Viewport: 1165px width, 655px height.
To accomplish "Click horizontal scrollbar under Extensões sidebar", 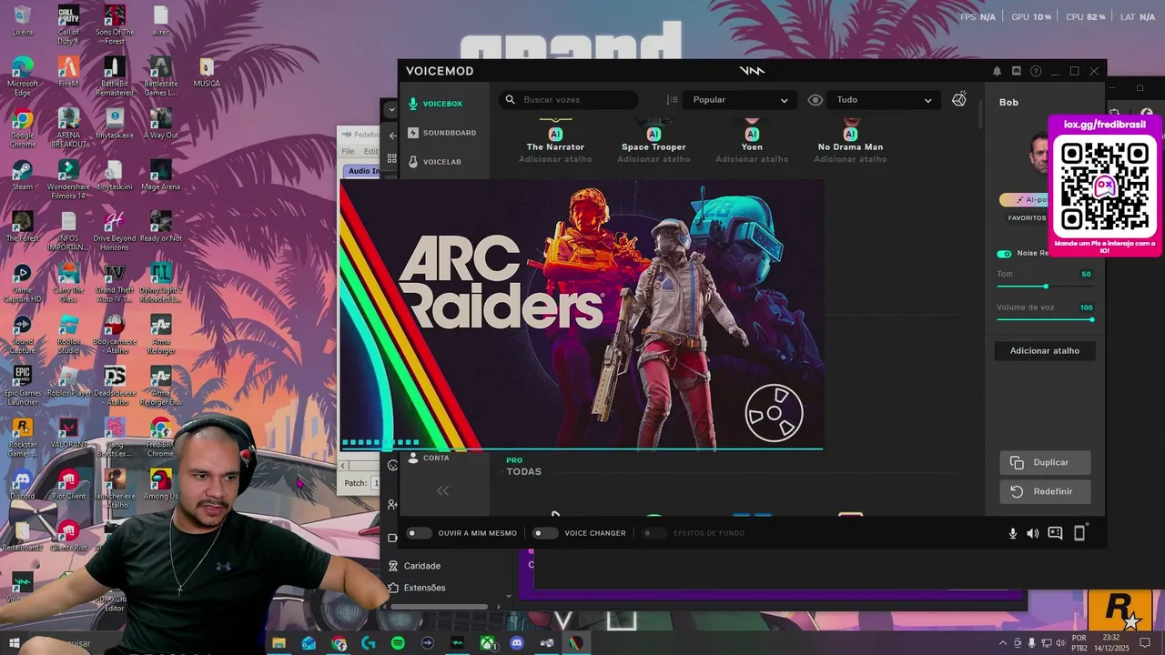I will point(441,607).
